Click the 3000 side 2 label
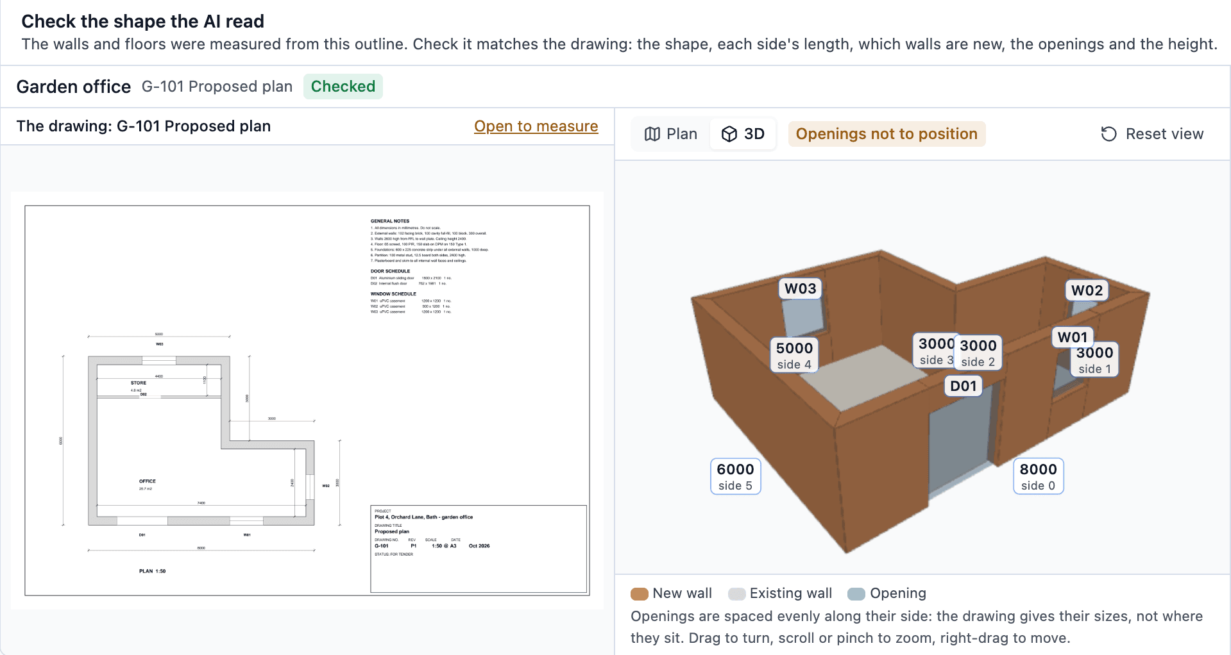 pyautogui.click(x=978, y=352)
